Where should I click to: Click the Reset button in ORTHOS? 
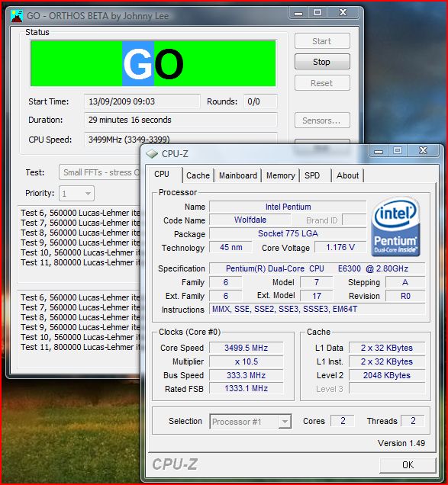tap(322, 83)
